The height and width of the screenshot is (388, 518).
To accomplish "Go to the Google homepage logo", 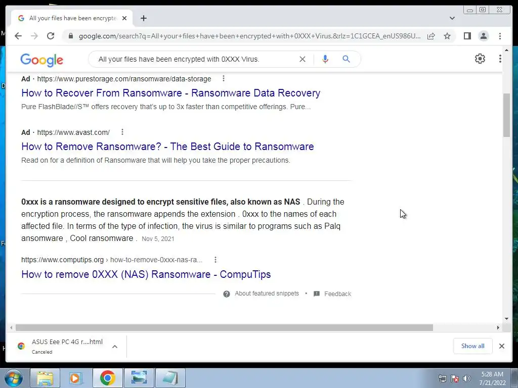I will (x=41, y=60).
